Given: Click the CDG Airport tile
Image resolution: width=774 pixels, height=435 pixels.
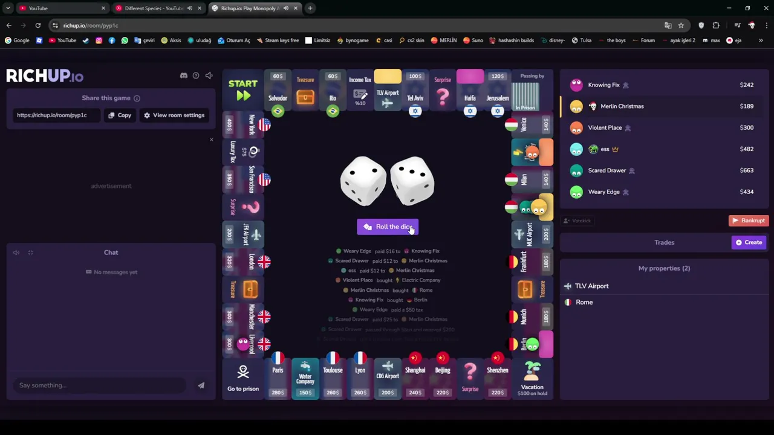Looking at the screenshot, I should pyautogui.click(x=388, y=379).
